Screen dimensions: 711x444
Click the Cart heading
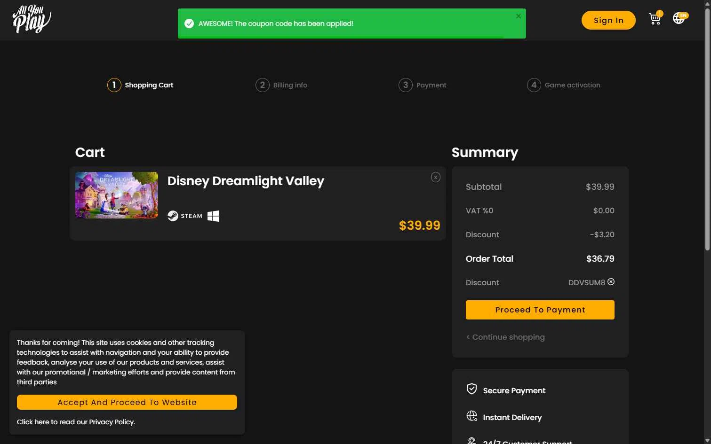pos(90,152)
